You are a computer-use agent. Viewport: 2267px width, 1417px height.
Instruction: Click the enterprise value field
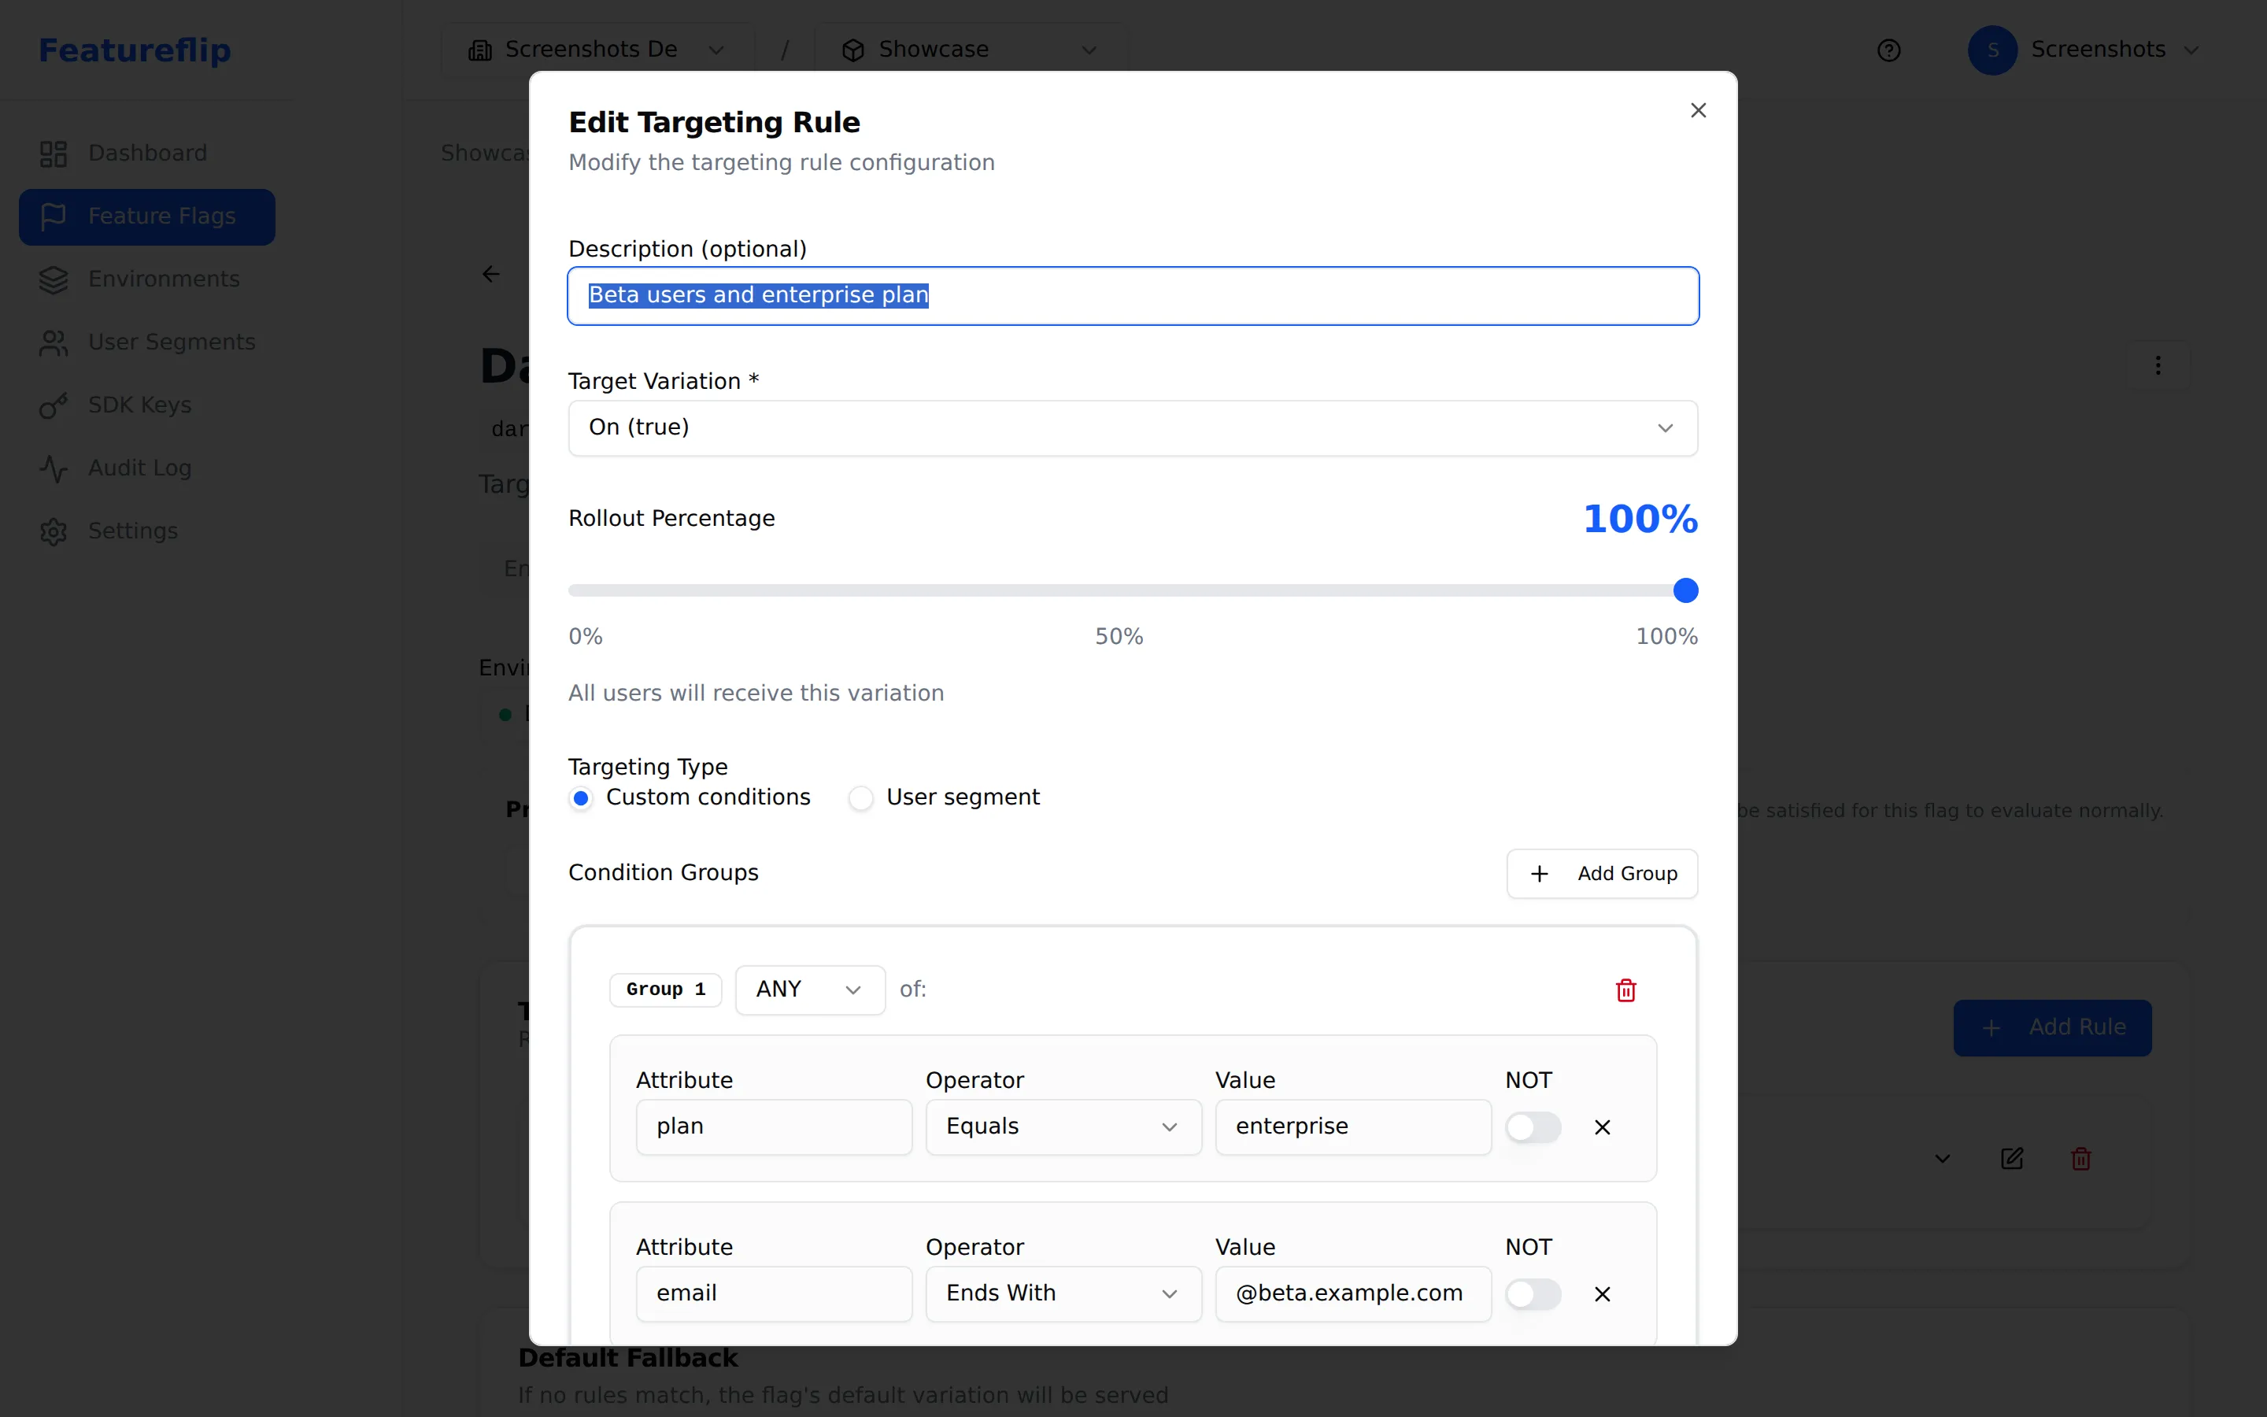1352,1127
